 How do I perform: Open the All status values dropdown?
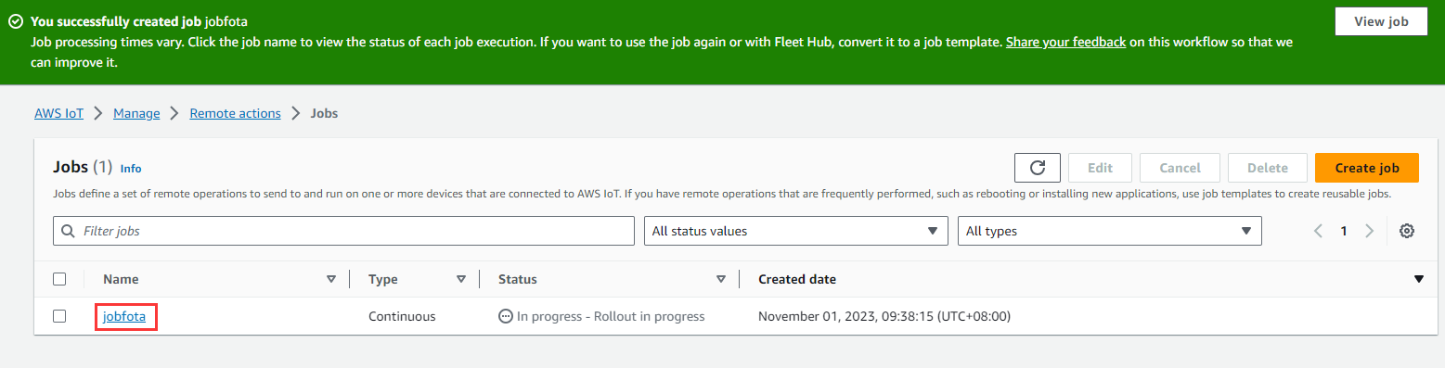pyautogui.click(x=796, y=231)
